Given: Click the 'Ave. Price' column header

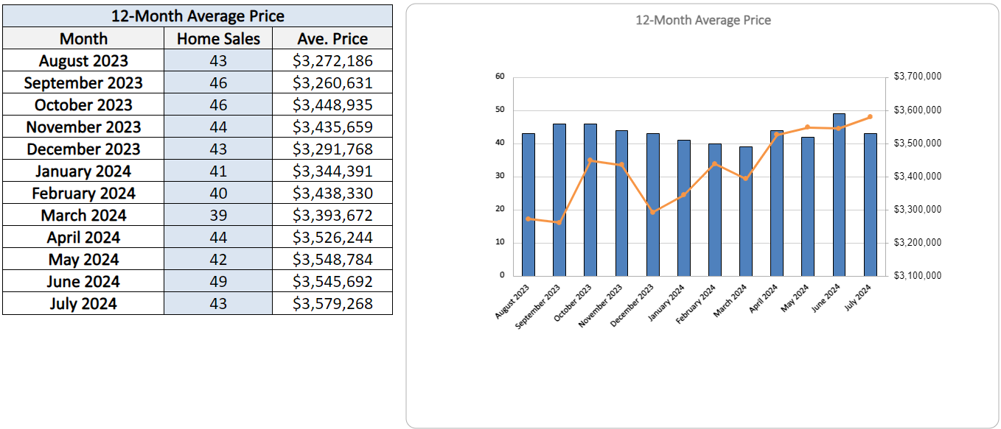Looking at the screenshot, I should 332,38.
